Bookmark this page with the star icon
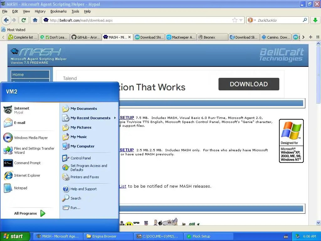Viewport: 321px width, 241px height. [x=234, y=20]
